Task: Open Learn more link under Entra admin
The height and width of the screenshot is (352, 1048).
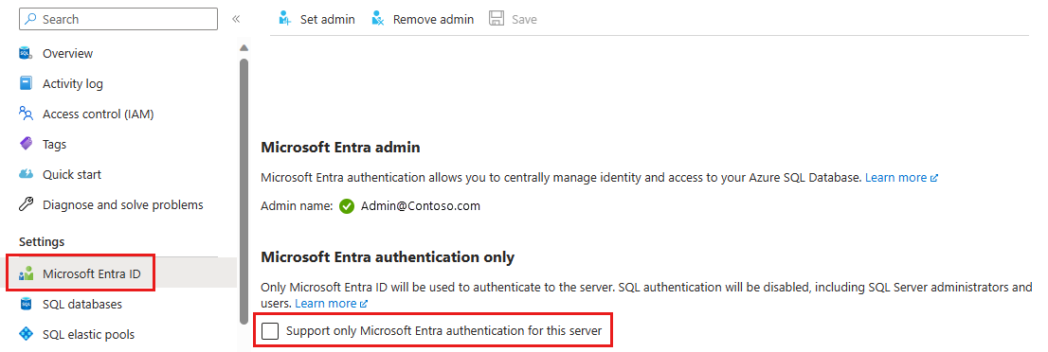Action: [x=902, y=178]
